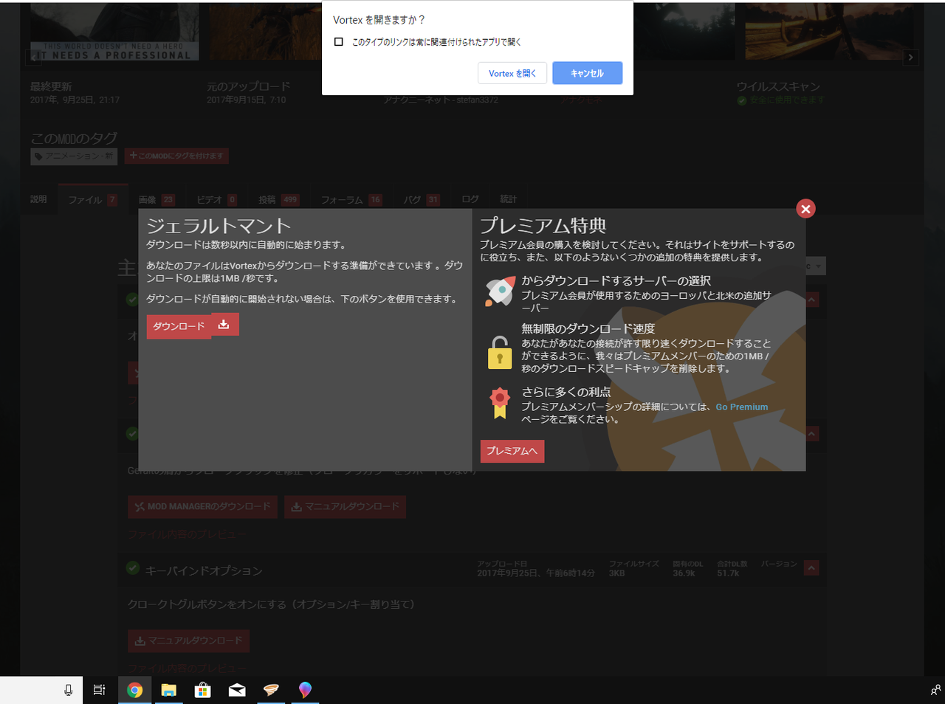This screenshot has width=945, height=704.
Task: Switch to the 説明 tab
Action: pos(38,199)
